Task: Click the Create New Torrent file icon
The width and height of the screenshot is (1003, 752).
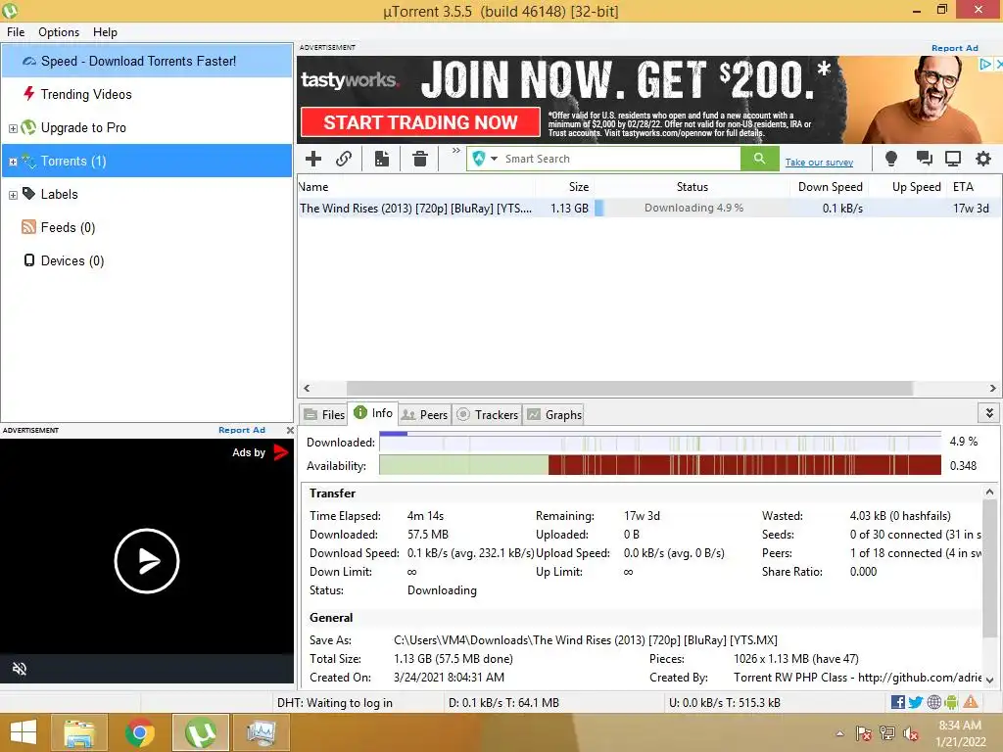Action: click(382, 159)
